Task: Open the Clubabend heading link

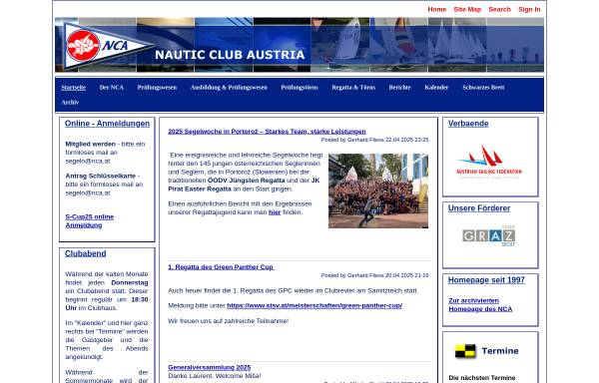Action: 85,253
